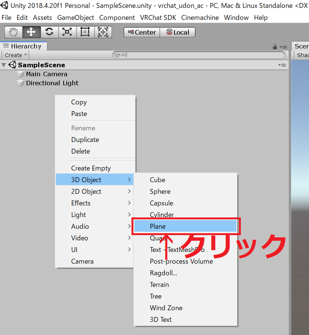
Task: Open the Help menu
Action: (261, 18)
